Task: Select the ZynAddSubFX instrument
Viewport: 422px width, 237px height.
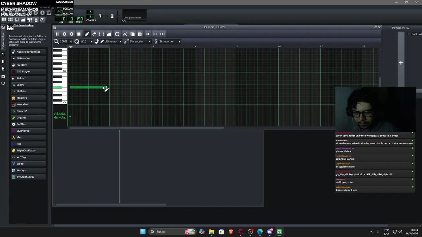Action: coord(29,177)
